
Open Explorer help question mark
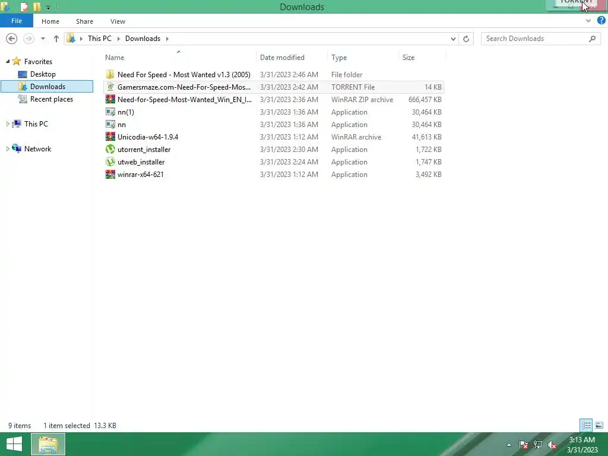[601, 21]
